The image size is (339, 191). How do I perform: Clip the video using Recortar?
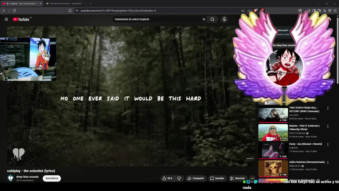(238, 179)
